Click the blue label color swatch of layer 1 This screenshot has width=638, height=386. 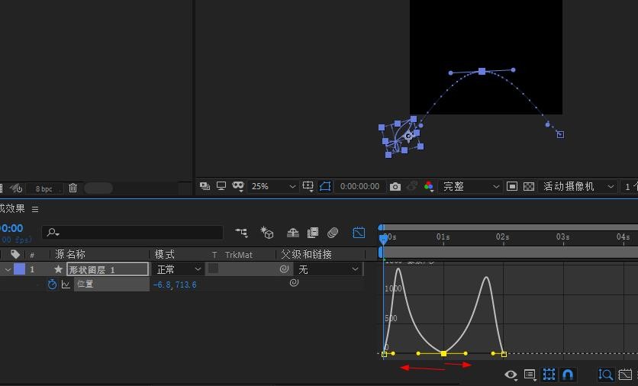click(20, 269)
